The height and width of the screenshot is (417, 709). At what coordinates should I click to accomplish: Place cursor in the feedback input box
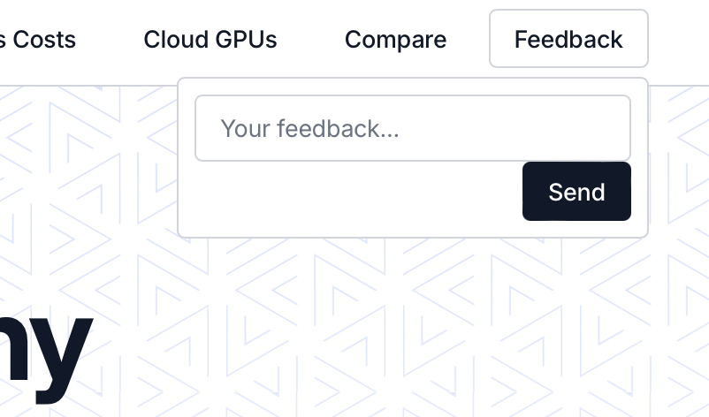412,129
